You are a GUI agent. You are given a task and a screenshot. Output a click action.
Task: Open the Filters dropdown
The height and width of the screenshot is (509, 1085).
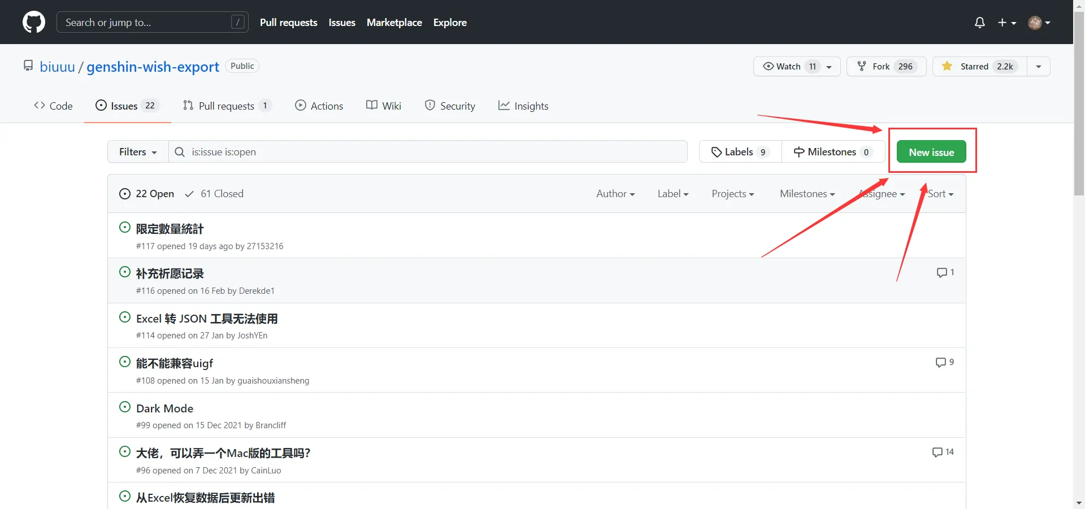click(x=138, y=152)
